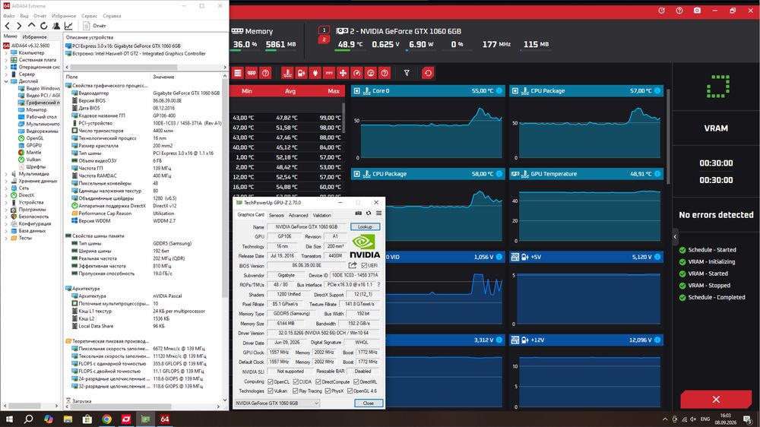Toggle the DirectML checkbox in GPU-Z
The image size is (760, 427).
pos(356,382)
